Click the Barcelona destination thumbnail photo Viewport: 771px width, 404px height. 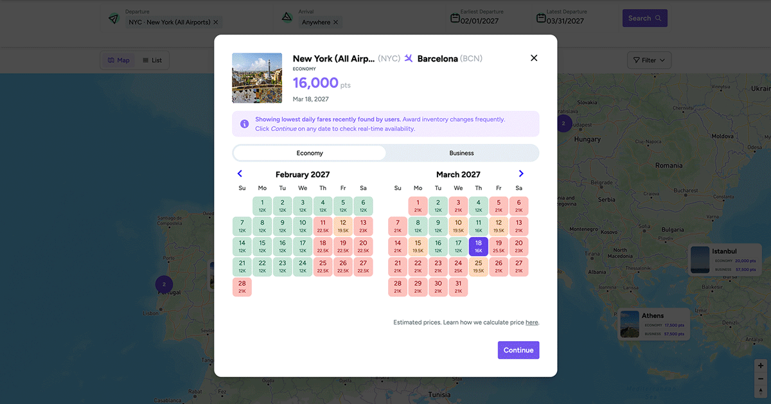[257, 78]
